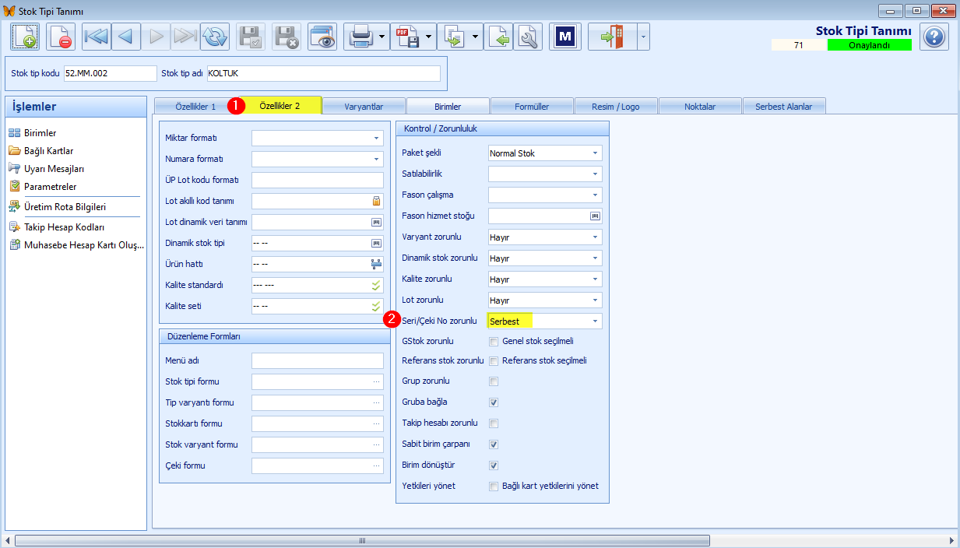Go to the first record
The width and height of the screenshot is (960, 548).
pos(97,37)
